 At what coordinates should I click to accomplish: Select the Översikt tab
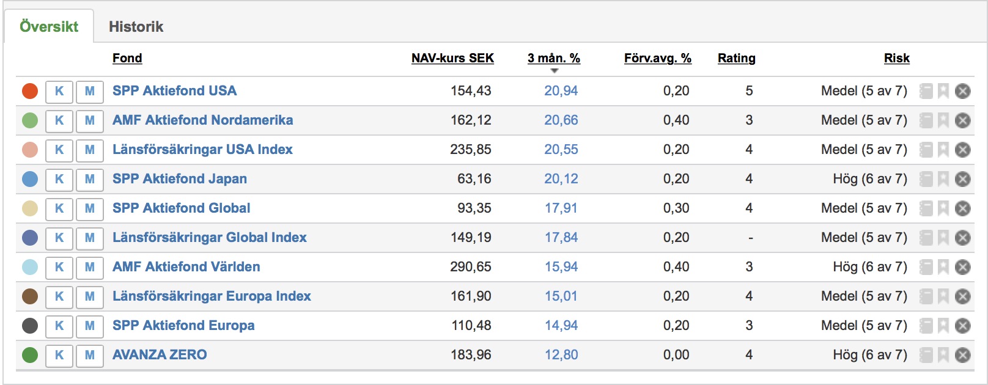(49, 27)
